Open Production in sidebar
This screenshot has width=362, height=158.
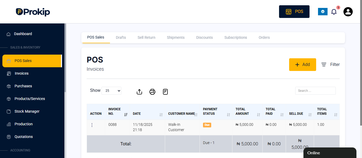(24, 124)
